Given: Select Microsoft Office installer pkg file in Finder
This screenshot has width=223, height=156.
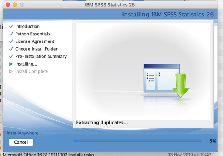Looking at the screenshot, I should [x=48, y=154].
